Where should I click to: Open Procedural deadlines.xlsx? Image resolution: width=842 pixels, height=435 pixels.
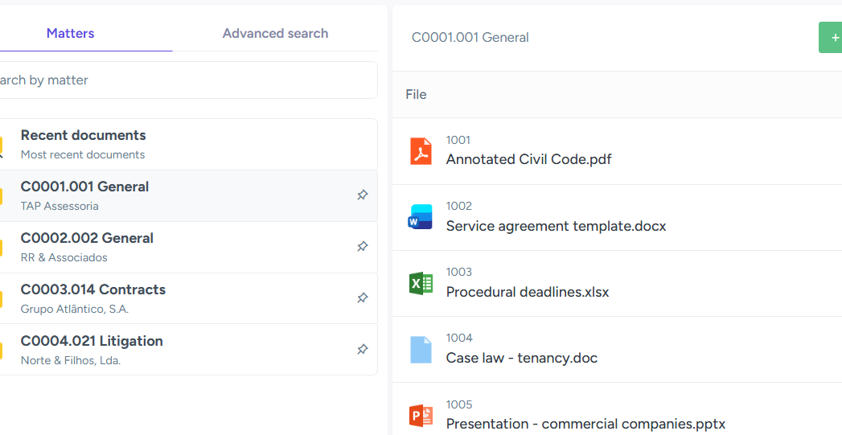(x=528, y=292)
